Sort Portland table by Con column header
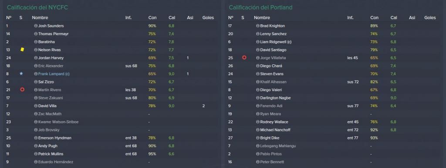446x168 pixels. pyautogui.click(x=374, y=17)
